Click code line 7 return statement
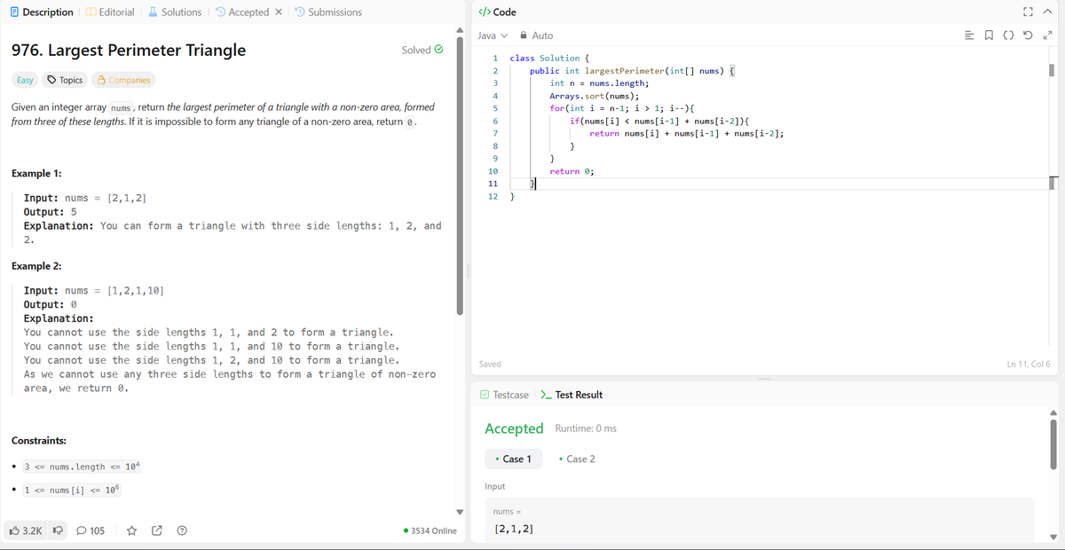 [x=686, y=133]
